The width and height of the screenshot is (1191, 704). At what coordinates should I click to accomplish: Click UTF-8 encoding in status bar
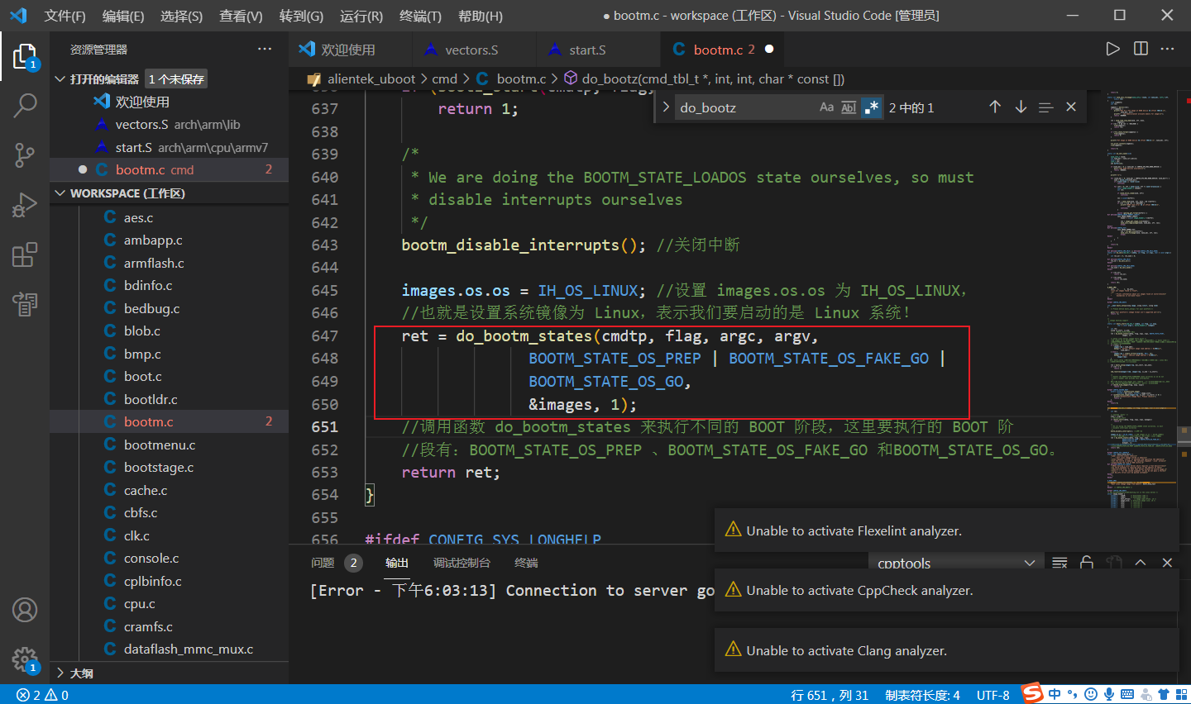tap(992, 695)
